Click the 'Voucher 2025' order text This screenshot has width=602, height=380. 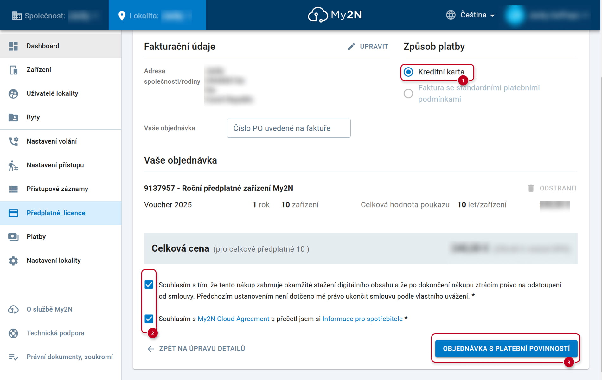tap(168, 205)
